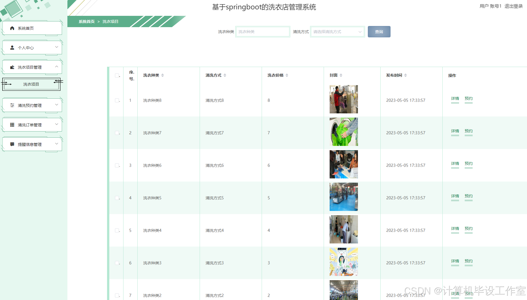This screenshot has width=527, height=300.
Task: Check the row for 洗衣种类8
Action: click(x=117, y=100)
